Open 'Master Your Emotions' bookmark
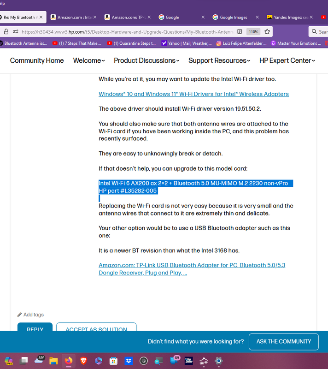This screenshot has width=328, height=369. pyautogui.click(x=296, y=43)
